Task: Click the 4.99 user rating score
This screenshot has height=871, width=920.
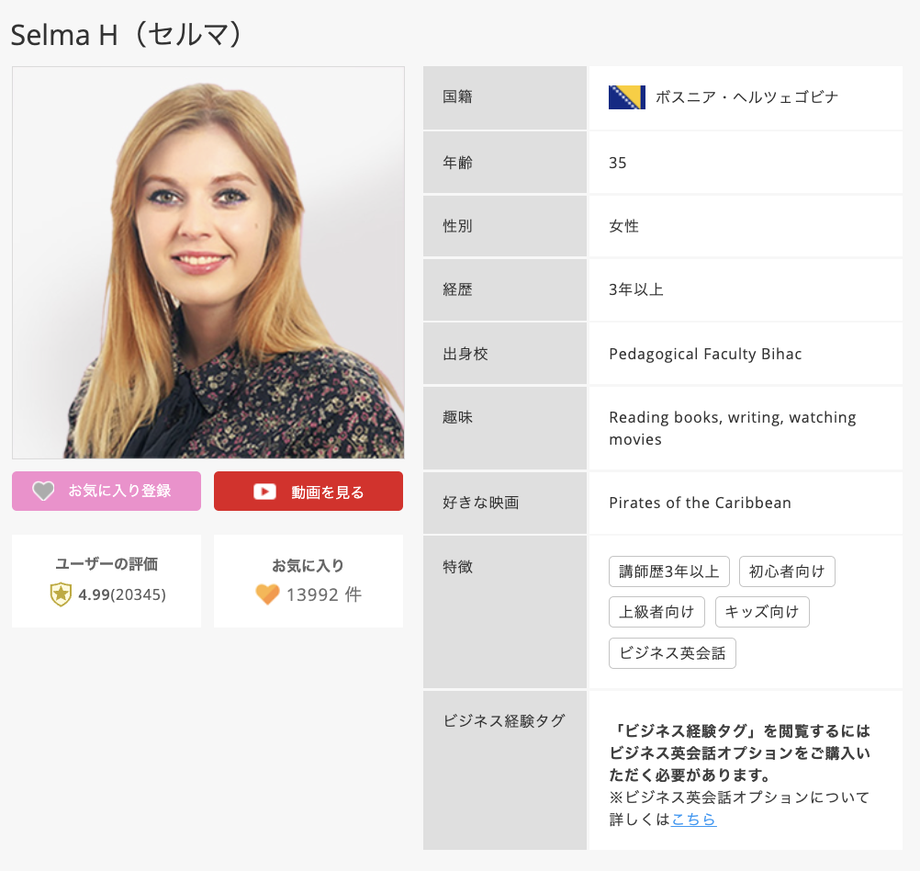Action: coord(94,594)
